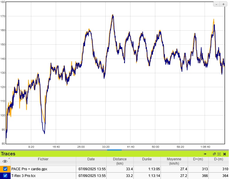Click the Moyenne (km/h) column header
The width and height of the screenshot is (230, 179).
(174, 161)
